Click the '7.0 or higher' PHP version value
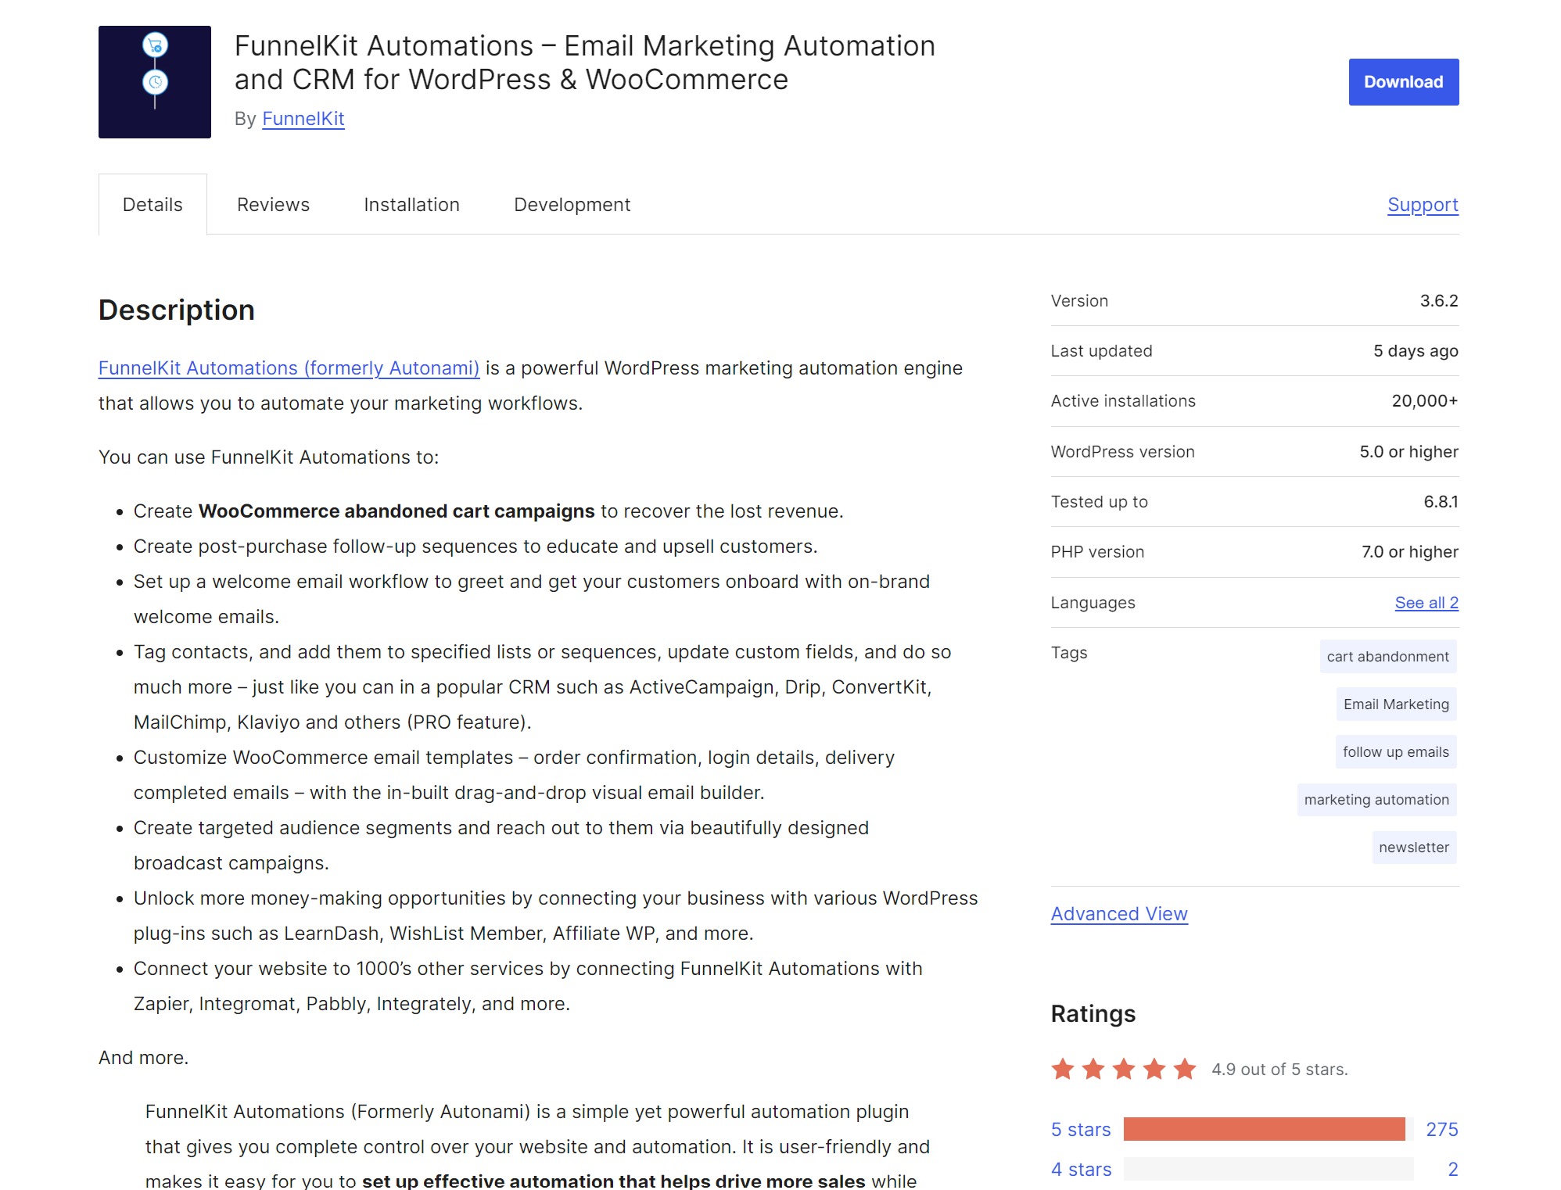1561x1190 pixels. 1409,552
